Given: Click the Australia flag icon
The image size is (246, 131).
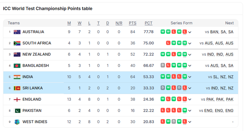Looking at the screenshot, I should click(17, 32).
